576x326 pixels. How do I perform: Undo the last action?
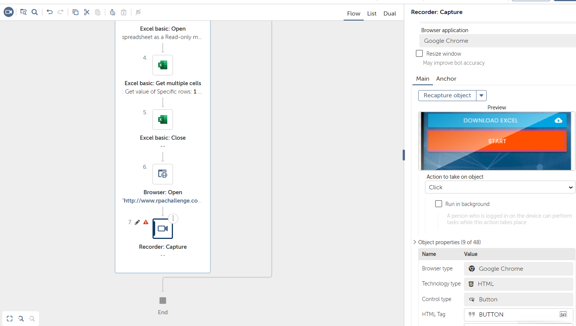click(x=50, y=12)
